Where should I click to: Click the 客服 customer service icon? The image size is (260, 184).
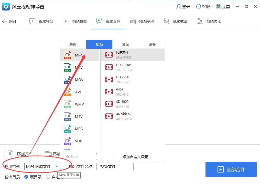coord(202,6)
